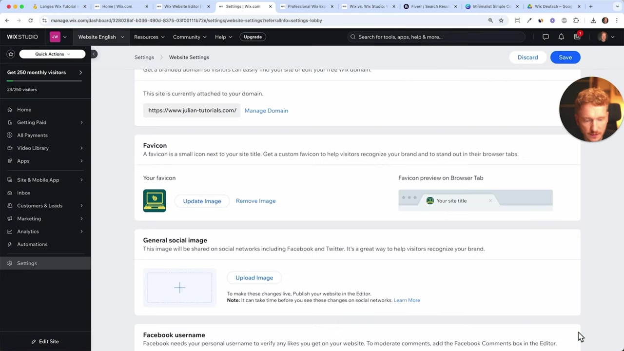Open the user profile avatar menu

(x=606, y=37)
